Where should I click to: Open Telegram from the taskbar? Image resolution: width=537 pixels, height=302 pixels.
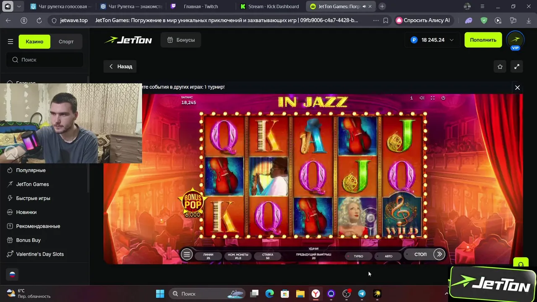pyautogui.click(x=362, y=294)
